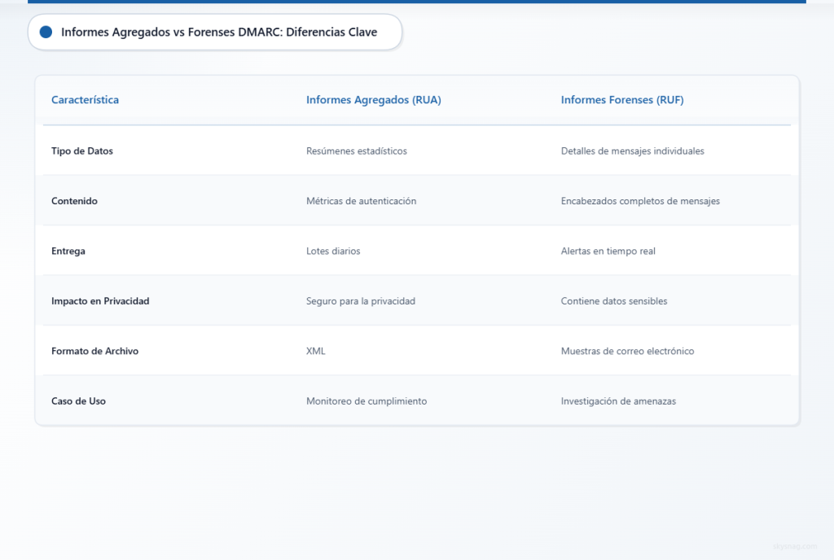834x560 pixels.
Task: Click 'Muestras de correo electrónico'
Action: click(627, 351)
